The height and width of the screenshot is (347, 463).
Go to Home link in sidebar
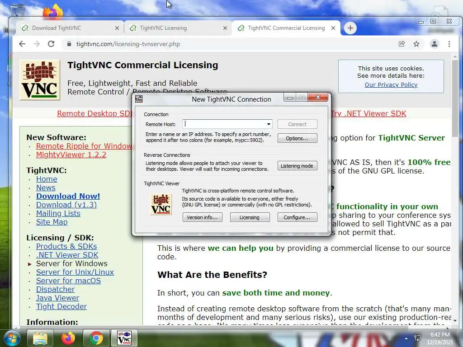pyautogui.click(x=47, y=179)
